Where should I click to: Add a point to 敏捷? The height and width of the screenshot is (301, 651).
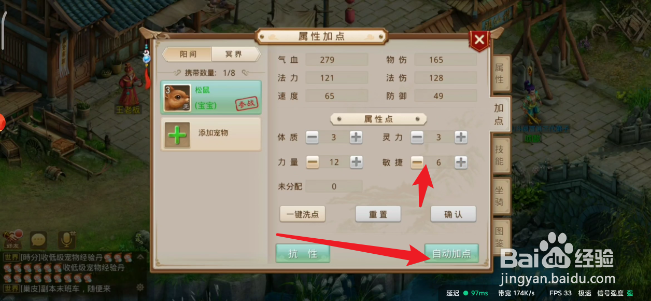tap(461, 162)
